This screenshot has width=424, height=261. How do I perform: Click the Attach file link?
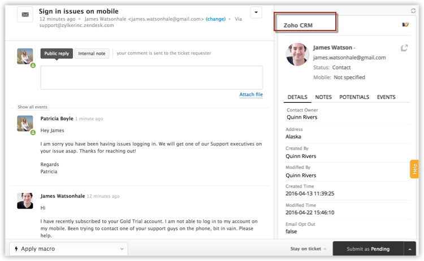point(251,94)
